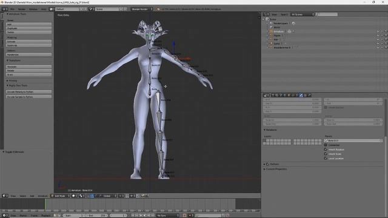Open the Help menu
Viewport: 388px width, 218px height.
[x=44, y=9]
